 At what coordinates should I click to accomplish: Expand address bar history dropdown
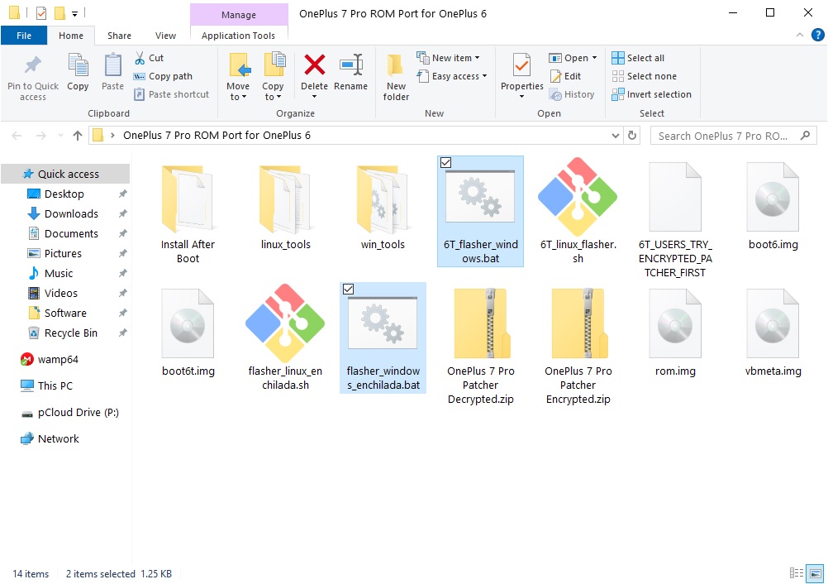[615, 136]
